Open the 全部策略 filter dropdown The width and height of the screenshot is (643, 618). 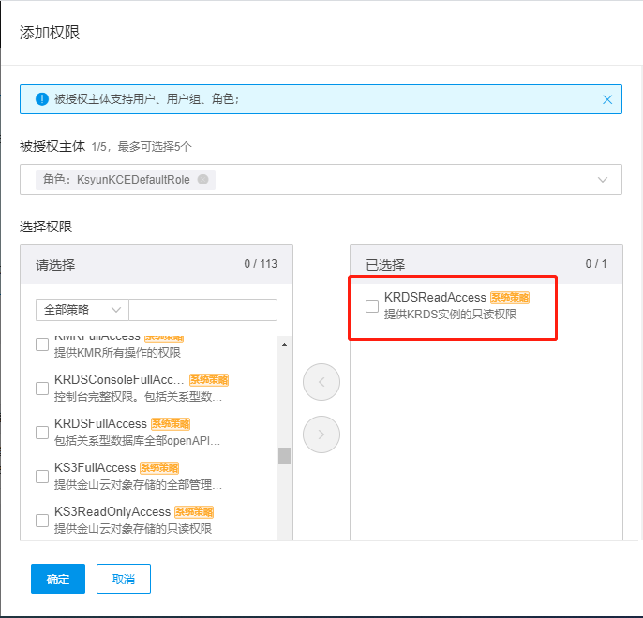(x=82, y=310)
